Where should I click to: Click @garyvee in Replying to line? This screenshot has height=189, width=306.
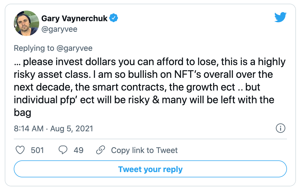(x=74, y=48)
